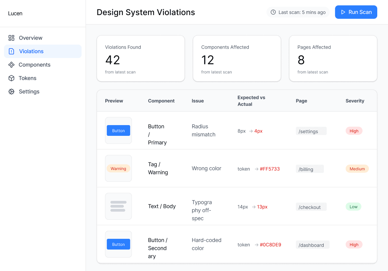Click the /dashboard page tag
Screen dimensions: 388x271
coord(312,245)
